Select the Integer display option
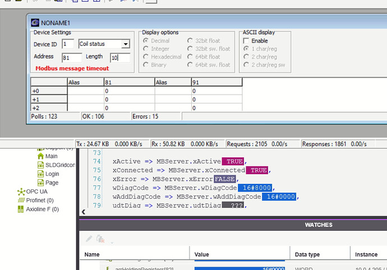Image resolution: width=387 pixels, height=270 pixels. pyautogui.click(x=146, y=49)
